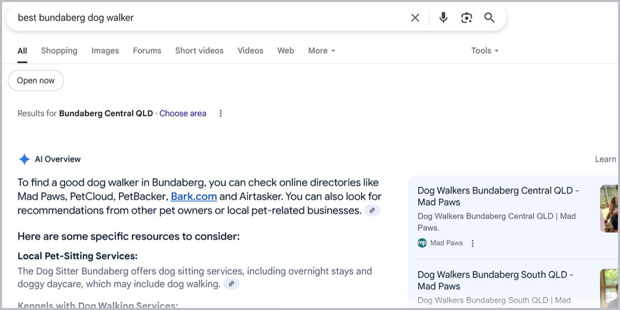Click the Learn more link beside AI Overview
Image resolution: width=620 pixels, height=310 pixels.
pos(607,159)
